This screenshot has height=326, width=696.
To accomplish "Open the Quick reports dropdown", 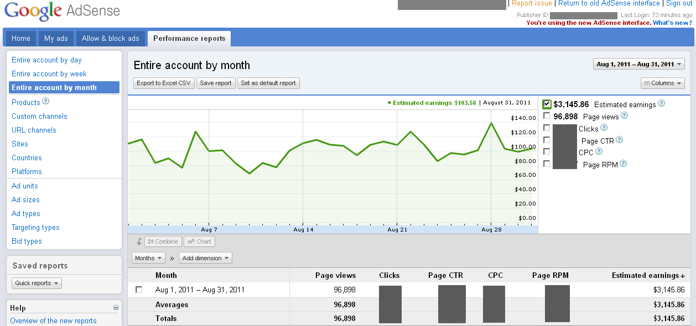I will pyautogui.click(x=37, y=283).
